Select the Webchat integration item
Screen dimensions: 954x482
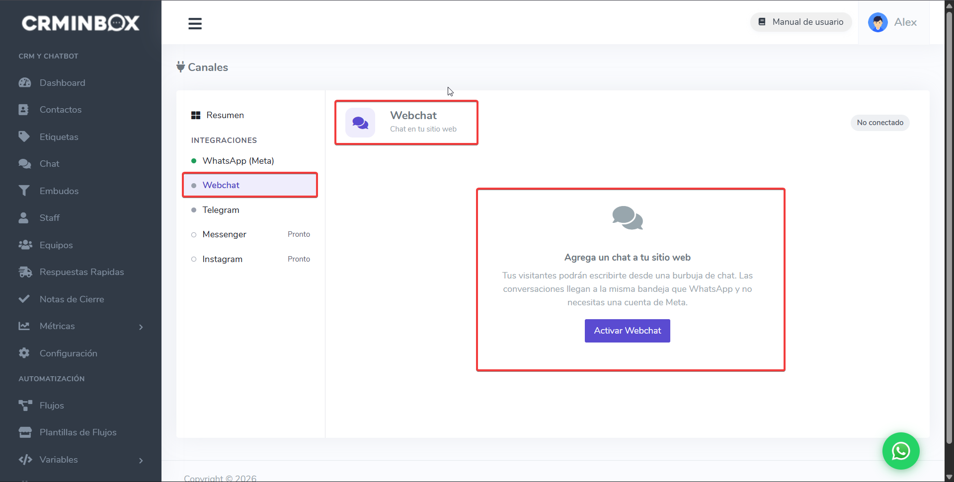pos(250,185)
